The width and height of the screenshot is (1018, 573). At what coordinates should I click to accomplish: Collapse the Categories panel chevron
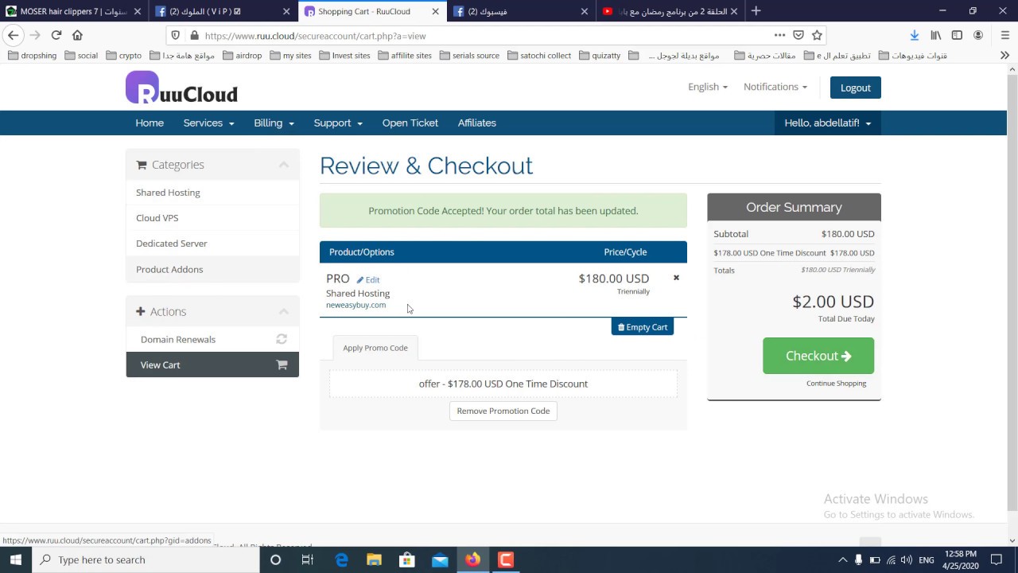284,165
